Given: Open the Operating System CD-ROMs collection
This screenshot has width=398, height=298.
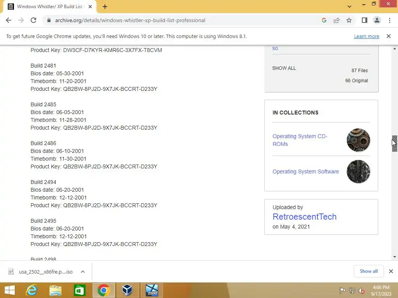Looking at the screenshot, I should pyautogui.click(x=300, y=140).
